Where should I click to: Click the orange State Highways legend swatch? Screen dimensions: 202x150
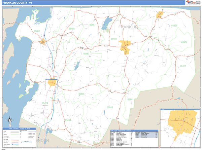pos(14,141)
